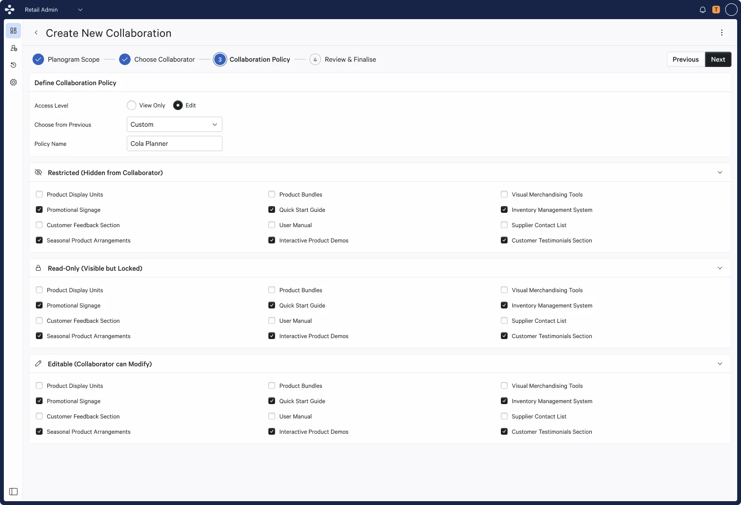
Task: Click the Read-Only (Visible but Locked) title
Action: tap(95, 268)
